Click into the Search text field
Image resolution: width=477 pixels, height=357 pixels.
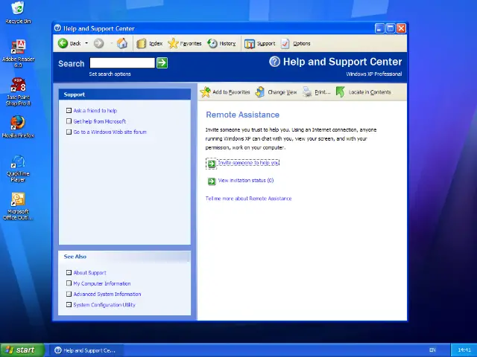(x=122, y=62)
